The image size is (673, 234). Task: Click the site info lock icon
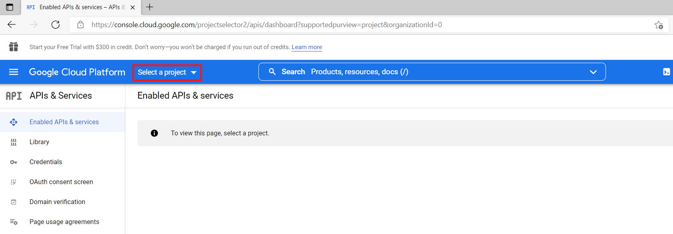pyautogui.click(x=81, y=25)
